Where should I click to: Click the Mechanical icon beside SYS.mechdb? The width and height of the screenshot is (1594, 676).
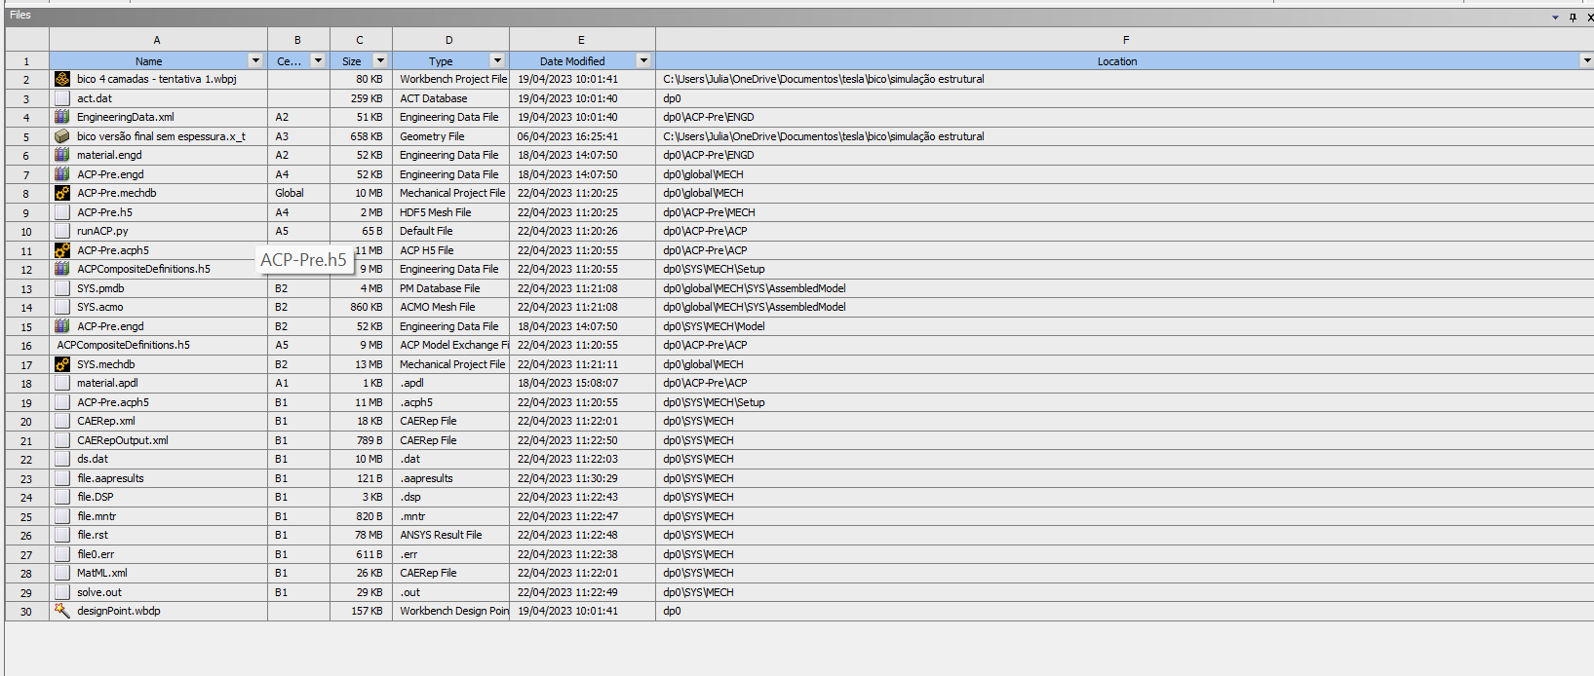coord(62,364)
